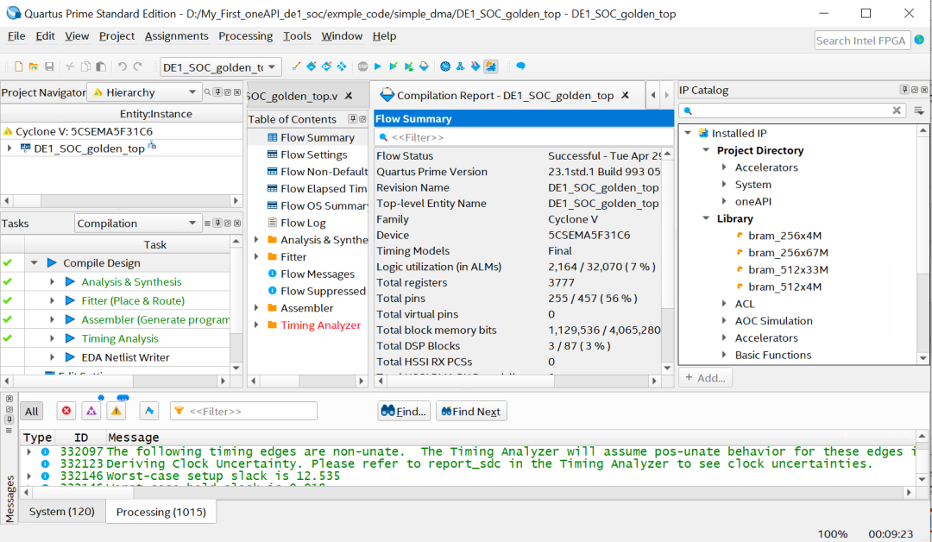Show error messages with the red X filter
Screen dimensions: 932x542
[x=66, y=411]
